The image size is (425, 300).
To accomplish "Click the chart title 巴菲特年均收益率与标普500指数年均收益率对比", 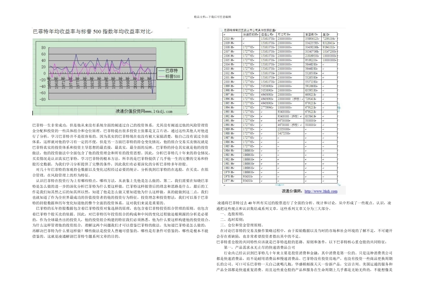I will tap(92, 32).
